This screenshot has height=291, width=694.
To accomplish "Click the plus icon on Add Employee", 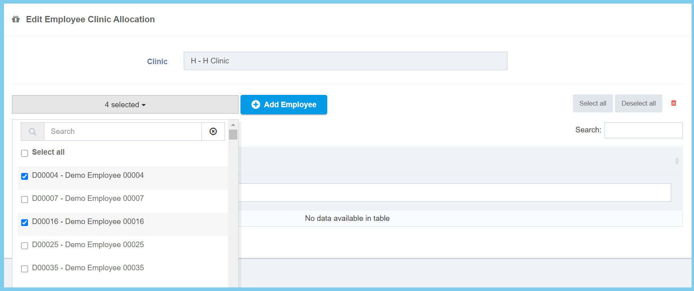I will (256, 104).
